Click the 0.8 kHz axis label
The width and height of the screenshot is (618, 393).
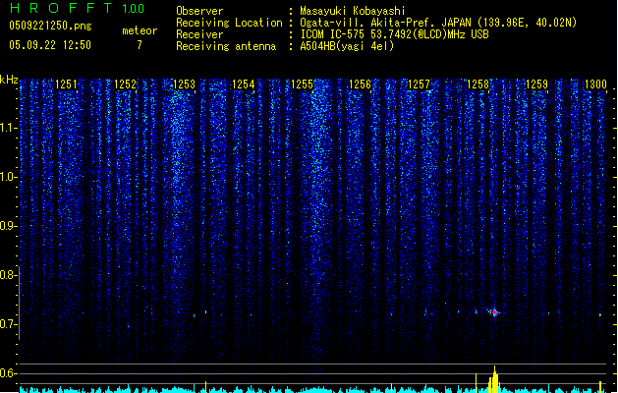[x=8, y=275]
